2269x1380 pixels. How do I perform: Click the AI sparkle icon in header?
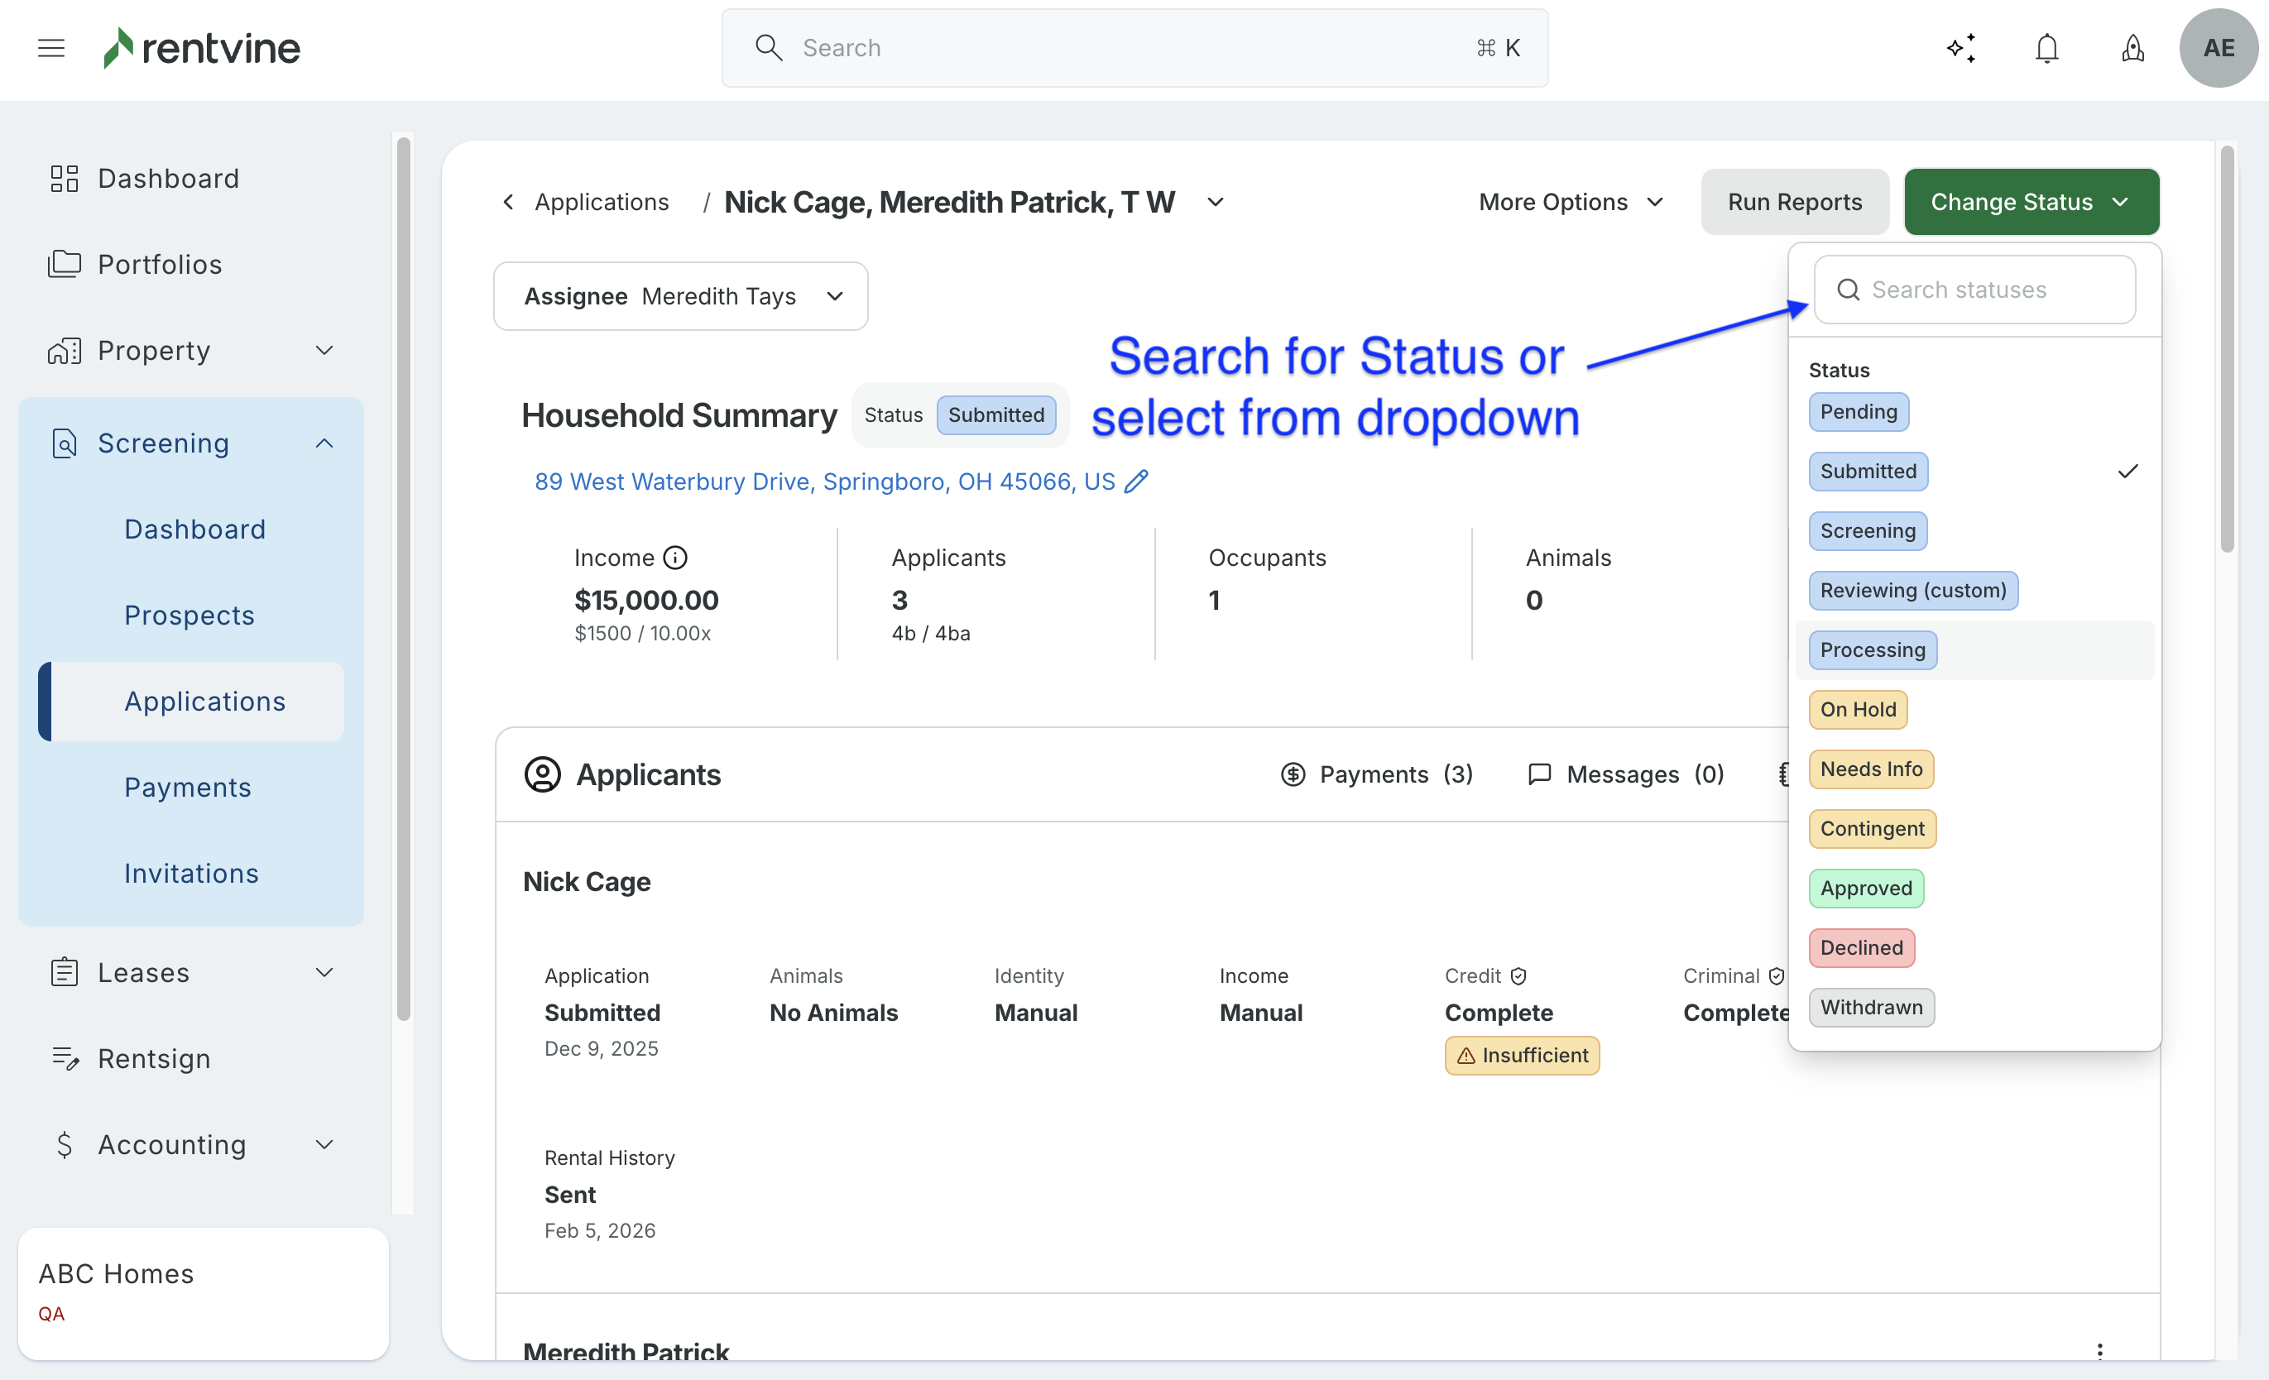1961,48
